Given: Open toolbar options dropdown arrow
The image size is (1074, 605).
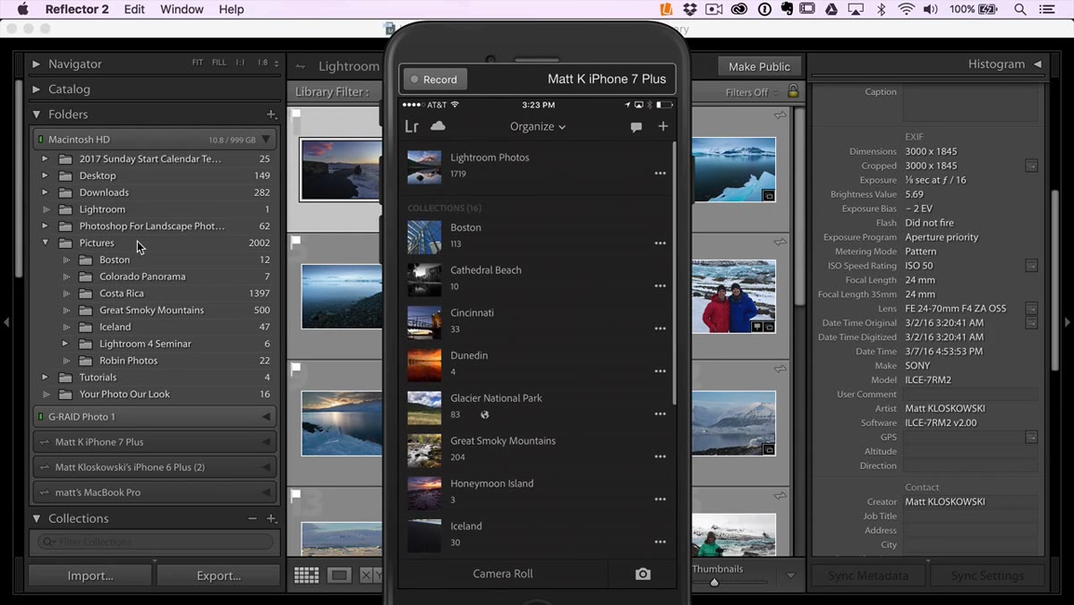Looking at the screenshot, I should coord(790,575).
